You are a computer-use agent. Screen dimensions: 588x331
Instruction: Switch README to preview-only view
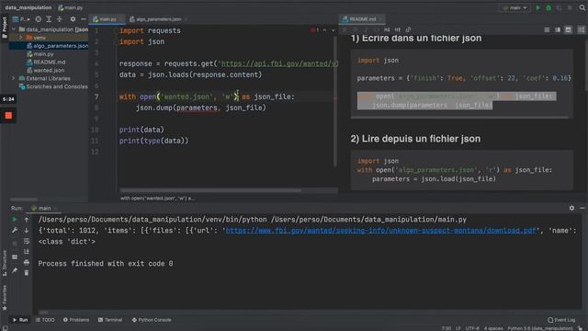pyautogui.click(x=568, y=29)
